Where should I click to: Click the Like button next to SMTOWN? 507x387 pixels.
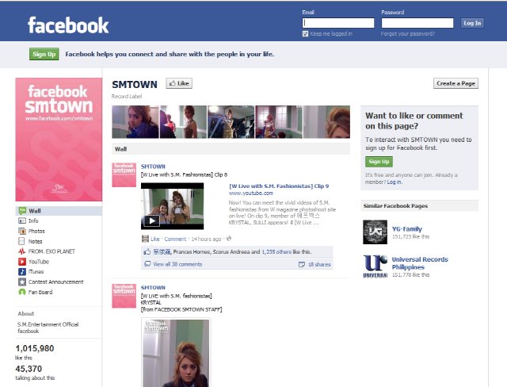179,83
